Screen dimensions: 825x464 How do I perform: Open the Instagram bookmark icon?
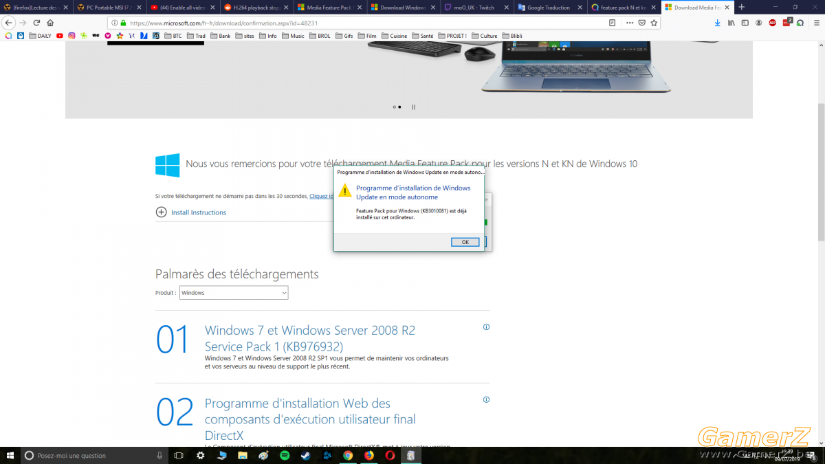pyautogui.click(x=71, y=36)
